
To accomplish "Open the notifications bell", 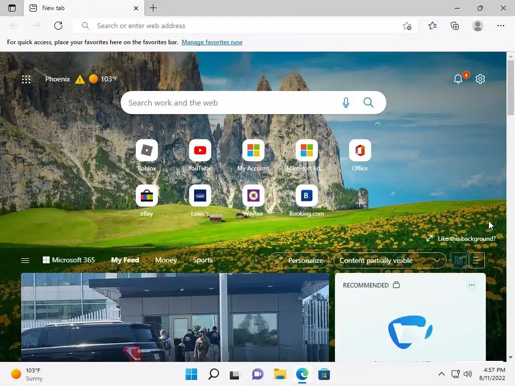I will pyautogui.click(x=458, y=79).
